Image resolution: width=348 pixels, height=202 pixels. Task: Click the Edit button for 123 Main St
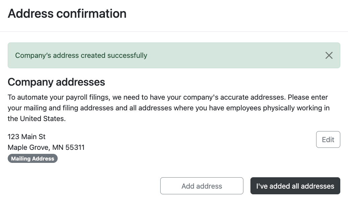pyautogui.click(x=328, y=139)
